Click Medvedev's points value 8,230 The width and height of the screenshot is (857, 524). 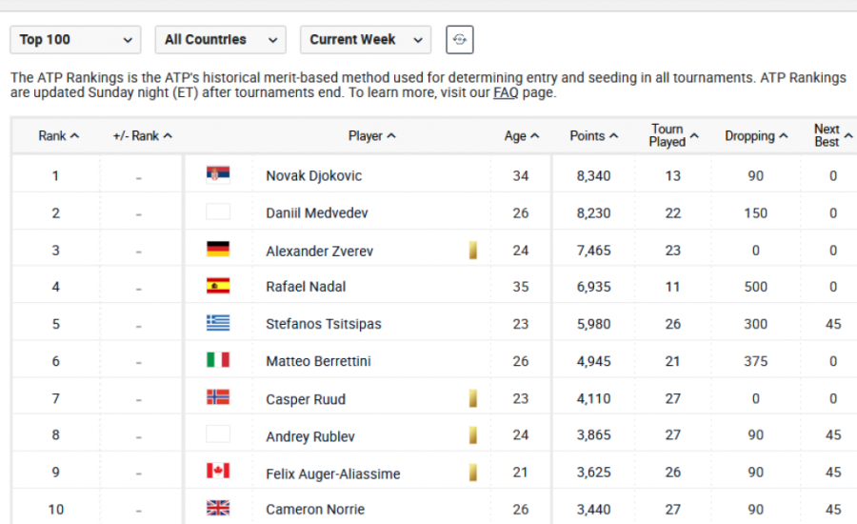point(593,212)
